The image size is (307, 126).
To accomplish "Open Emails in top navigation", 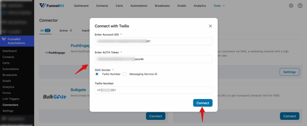I will tap(182, 6).
